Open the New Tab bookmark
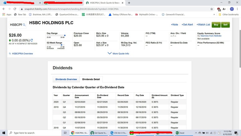 tap(20, 14)
